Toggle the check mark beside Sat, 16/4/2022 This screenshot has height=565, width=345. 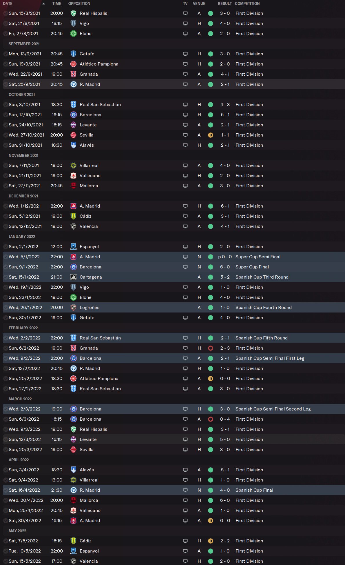pos(6,490)
